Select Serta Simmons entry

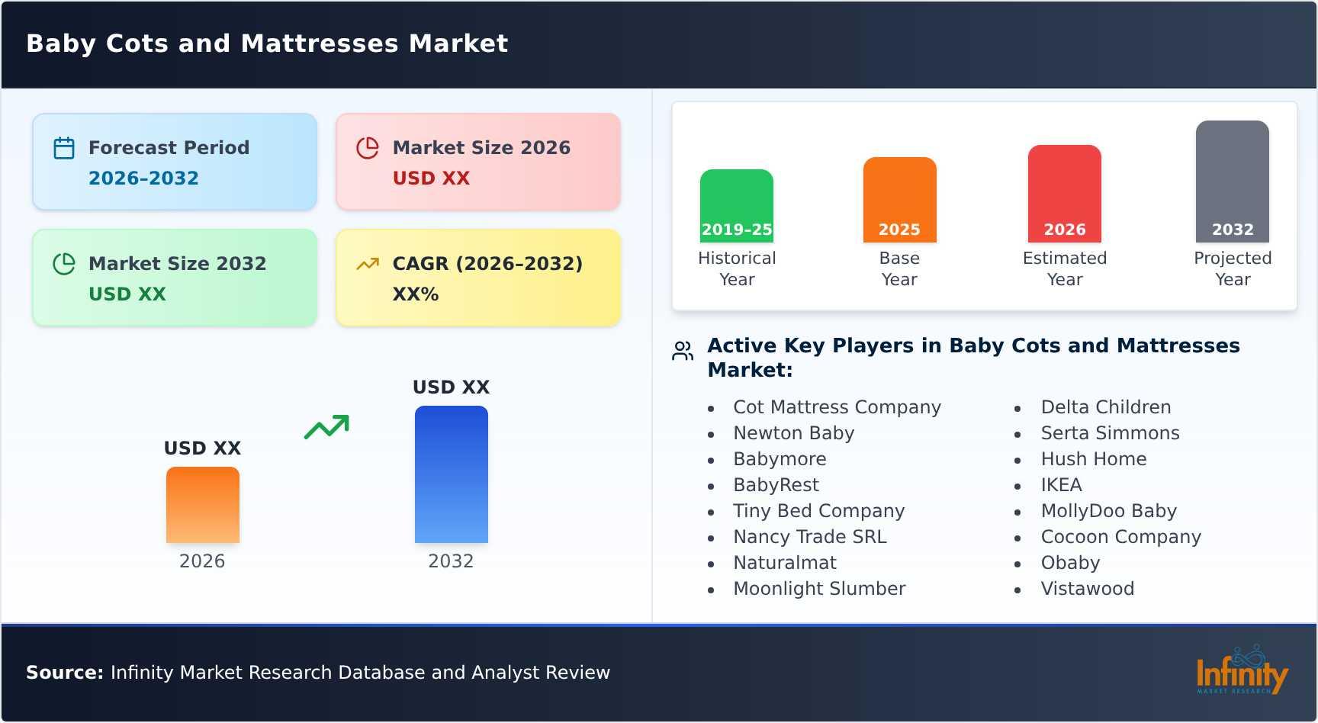tap(1111, 433)
